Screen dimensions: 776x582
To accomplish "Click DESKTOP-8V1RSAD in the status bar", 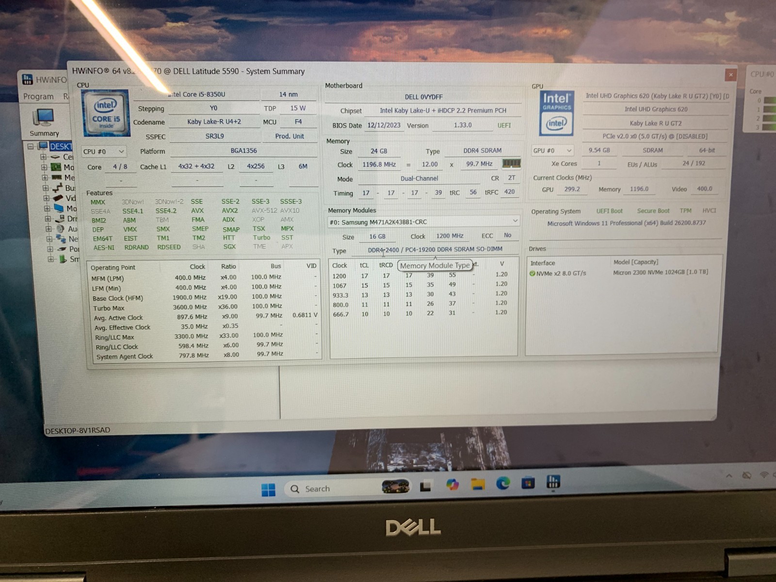I will (78, 430).
